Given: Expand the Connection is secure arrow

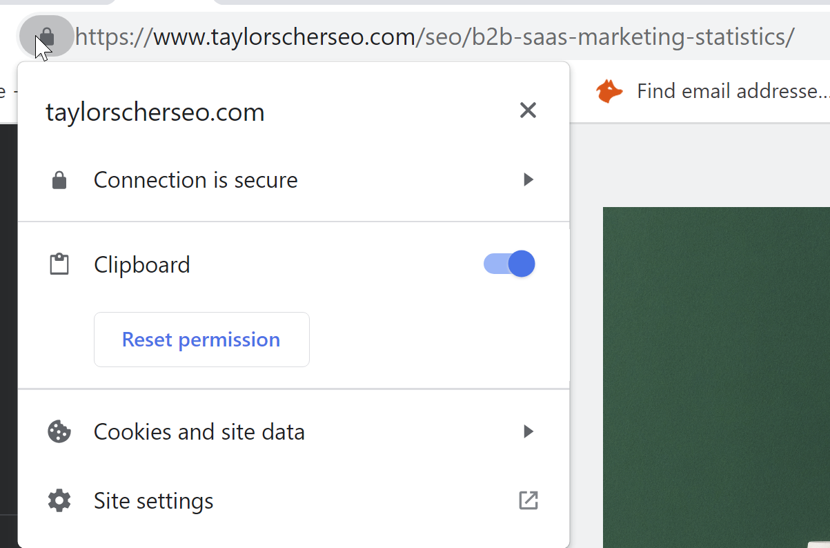Looking at the screenshot, I should pyautogui.click(x=528, y=180).
